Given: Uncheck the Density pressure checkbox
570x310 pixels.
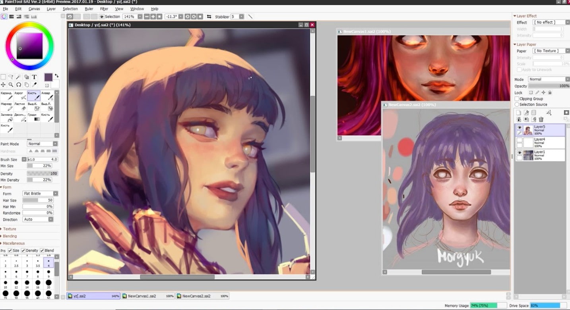Looking at the screenshot, I should pyautogui.click(x=23, y=250).
